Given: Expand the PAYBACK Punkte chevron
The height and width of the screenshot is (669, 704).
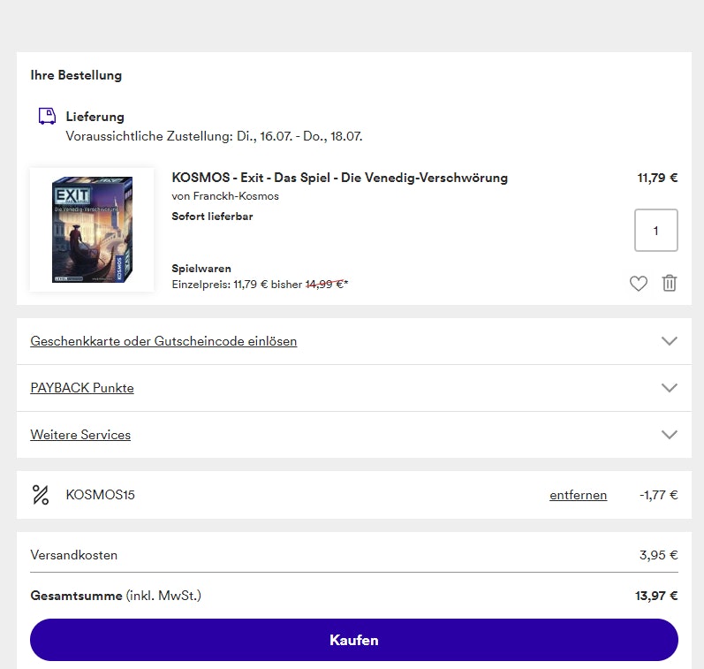Looking at the screenshot, I should pyautogui.click(x=669, y=388).
